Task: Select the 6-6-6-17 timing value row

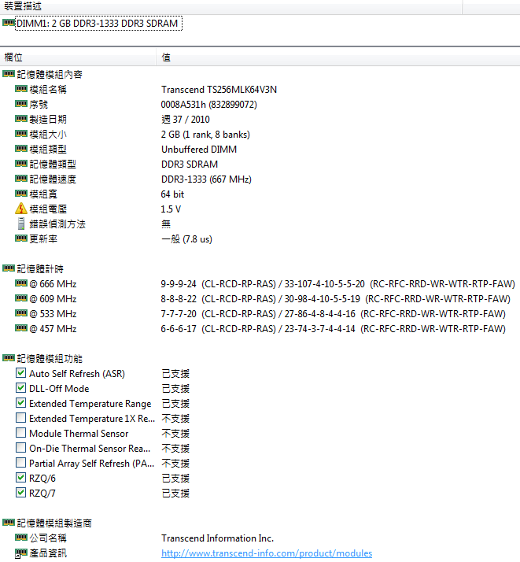Action: [333, 329]
